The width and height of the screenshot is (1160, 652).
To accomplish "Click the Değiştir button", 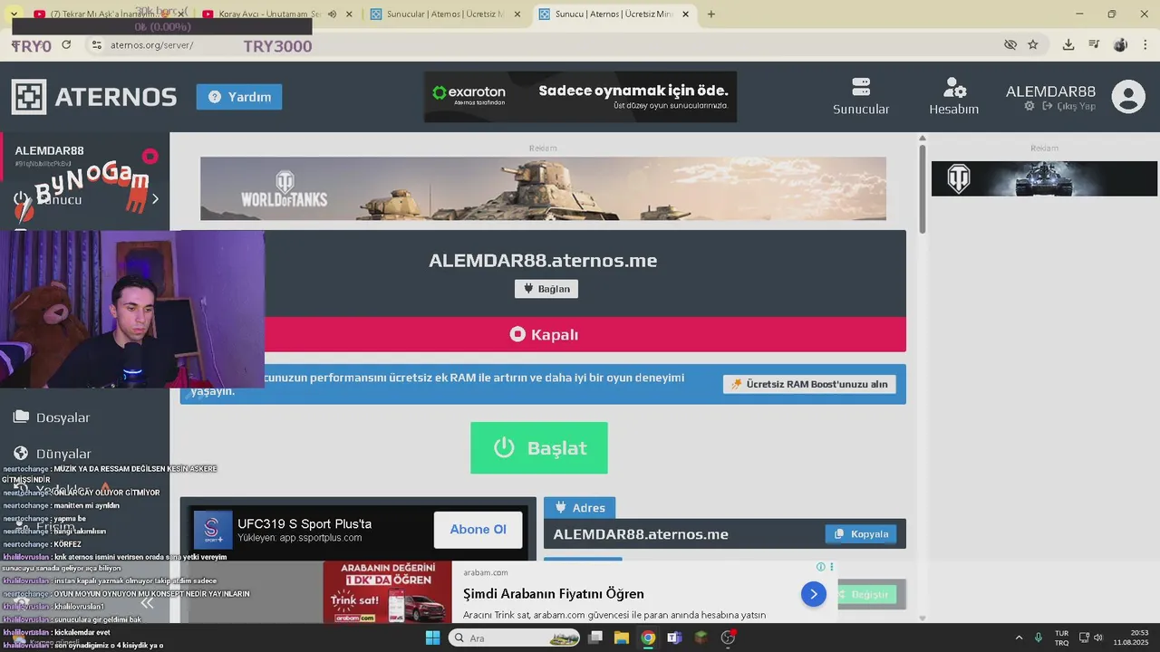I will pyautogui.click(x=866, y=594).
